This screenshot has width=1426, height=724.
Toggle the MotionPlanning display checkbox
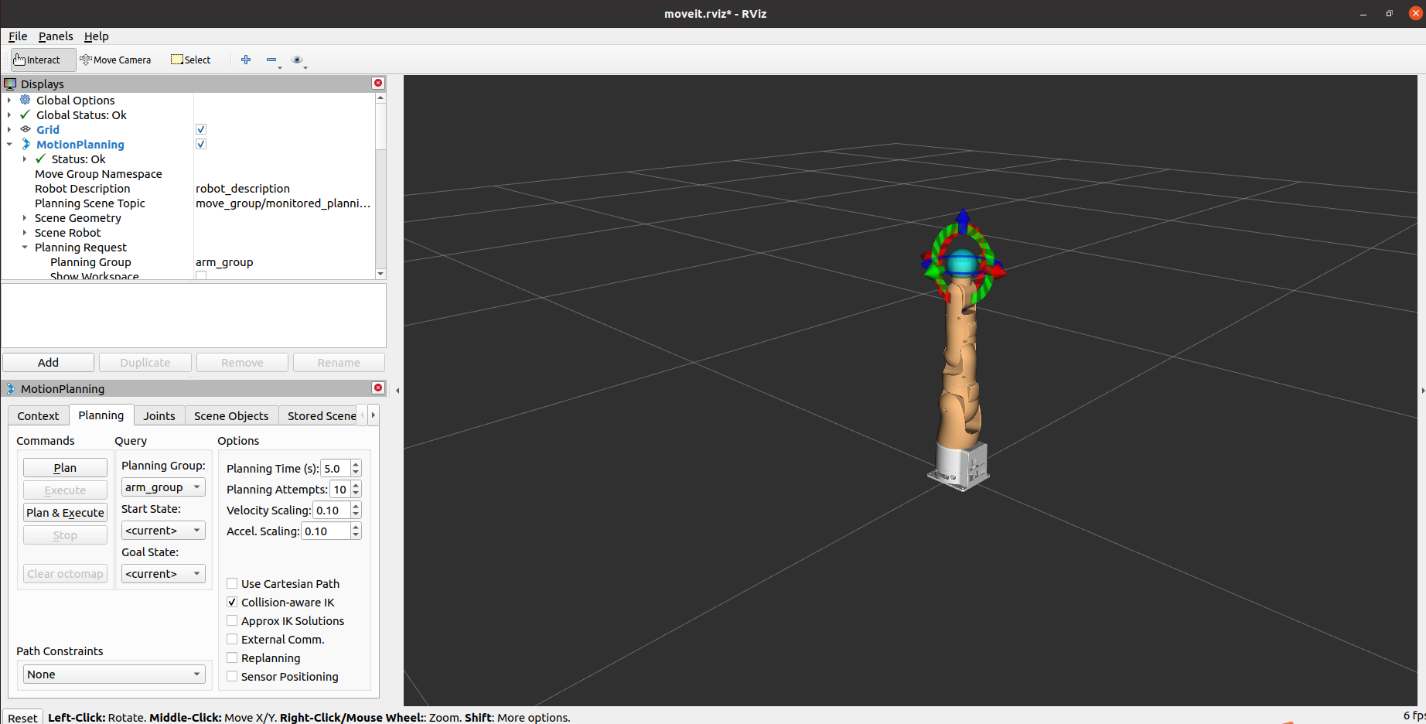pyautogui.click(x=201, y=144)
